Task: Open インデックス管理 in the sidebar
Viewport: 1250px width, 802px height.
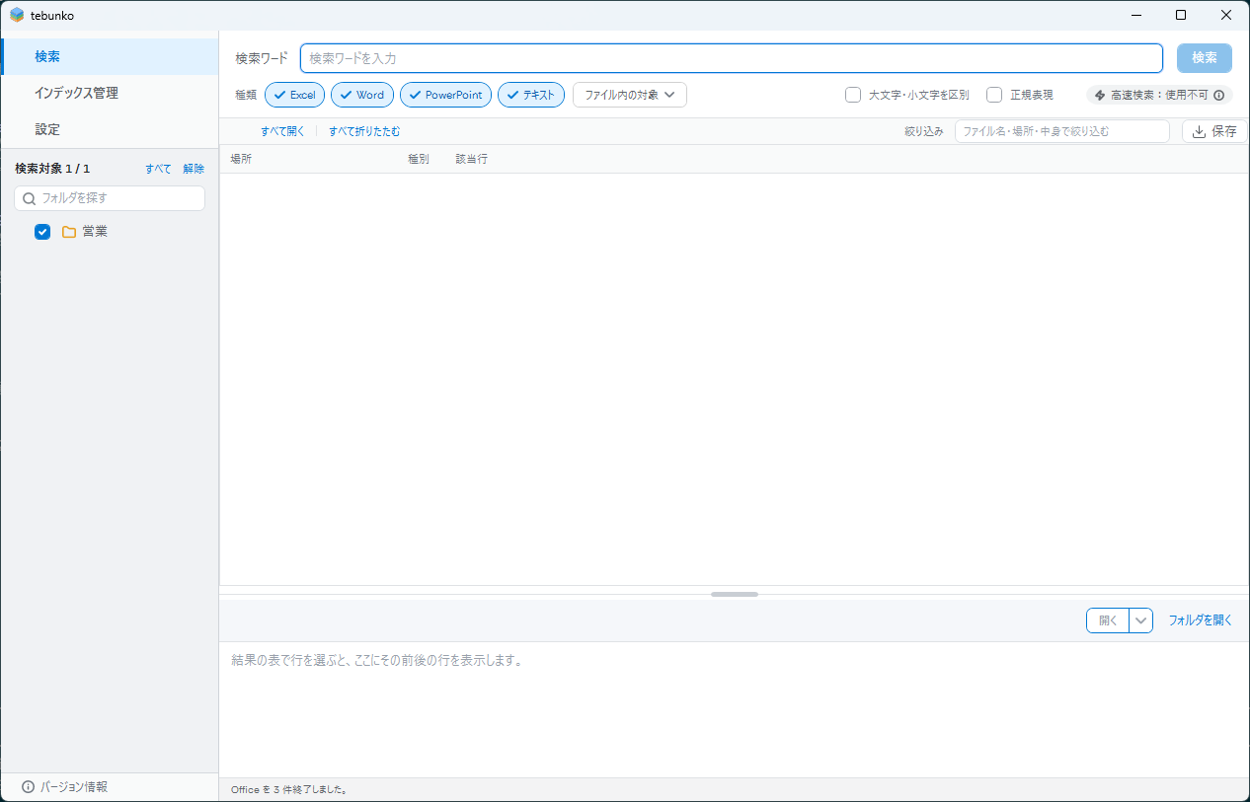Action: pyautogui.click(x=110, y=93)
